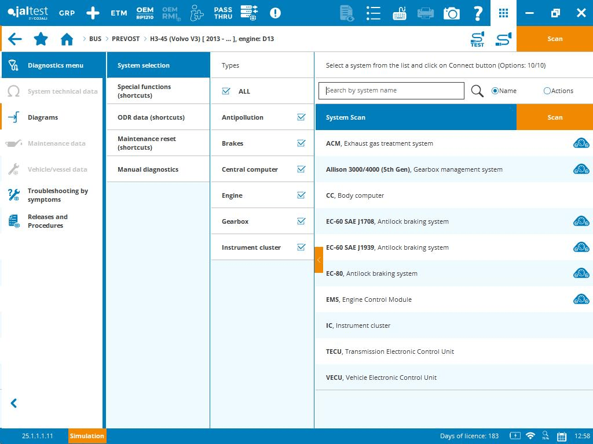Click the apps grid icon

click(x=503, y=13)
